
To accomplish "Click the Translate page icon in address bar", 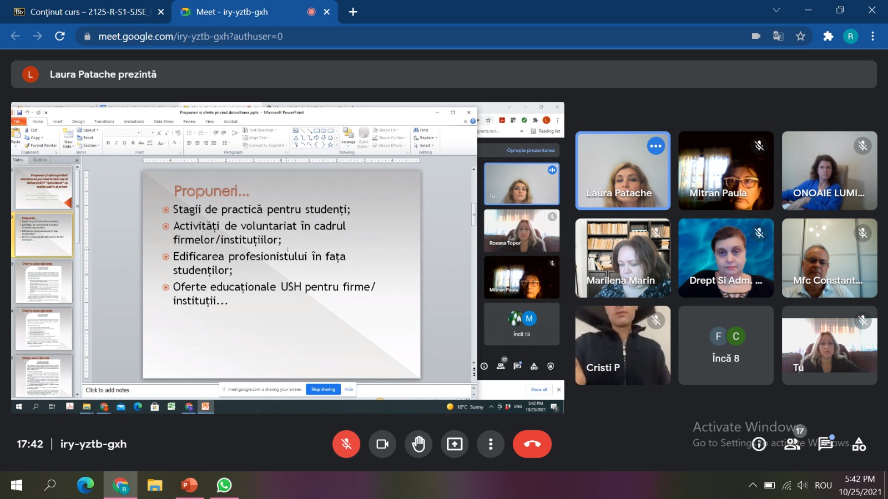I will (x=778, y=36).
